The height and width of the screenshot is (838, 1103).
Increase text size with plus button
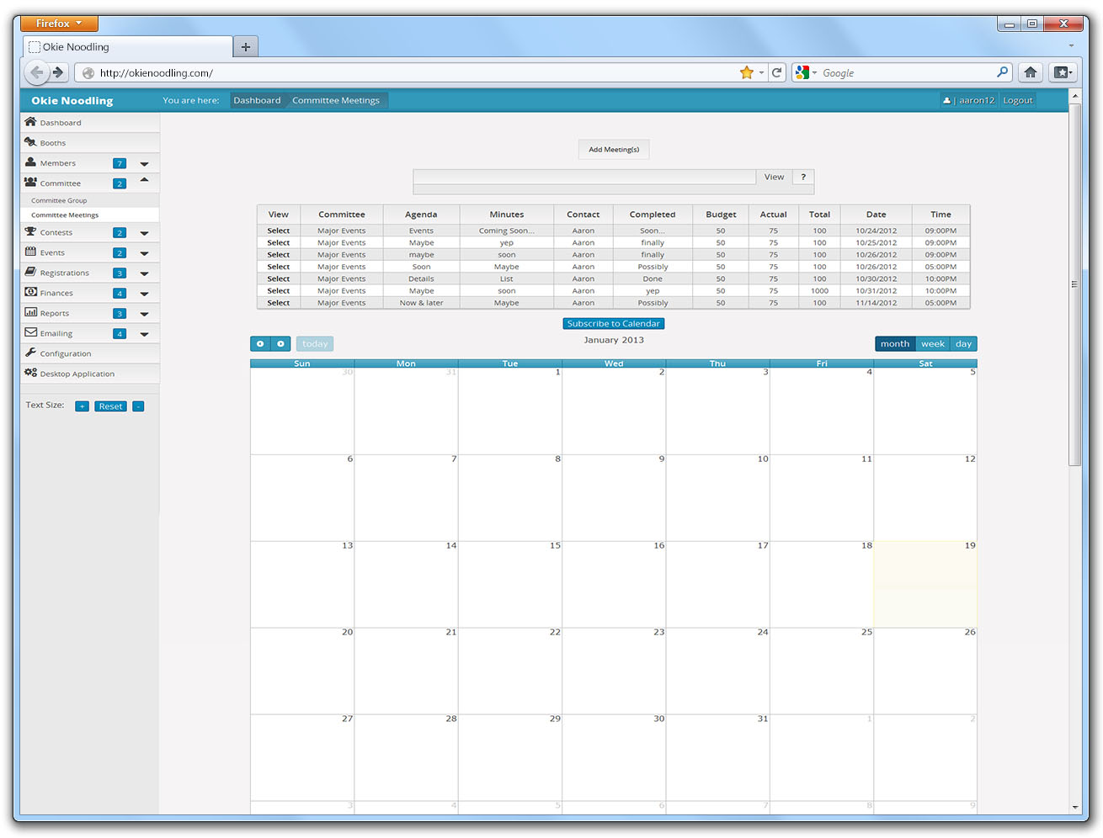click(x=82, y=406)
